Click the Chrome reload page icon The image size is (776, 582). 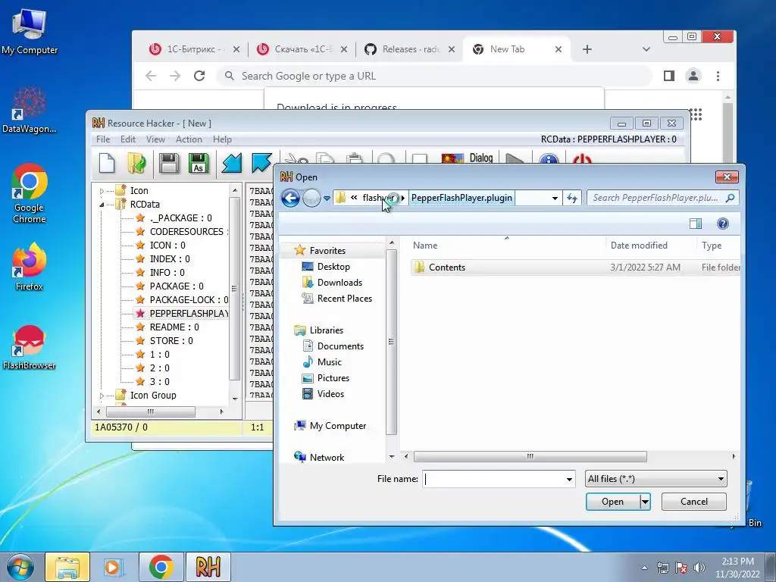point(199,76)
